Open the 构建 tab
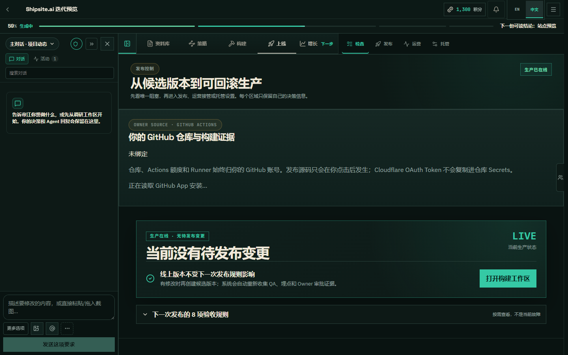 coord(237,44)
